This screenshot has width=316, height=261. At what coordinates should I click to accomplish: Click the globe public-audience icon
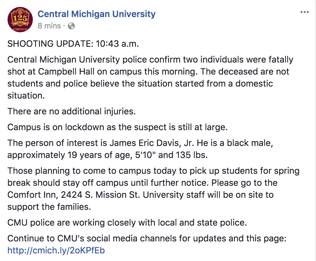71,26
